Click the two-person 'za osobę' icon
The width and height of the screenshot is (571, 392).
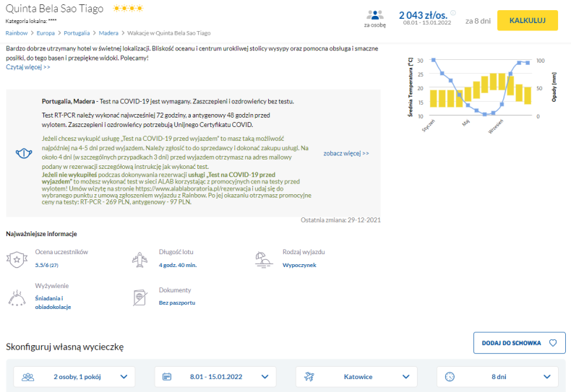[x=374, y=15]
